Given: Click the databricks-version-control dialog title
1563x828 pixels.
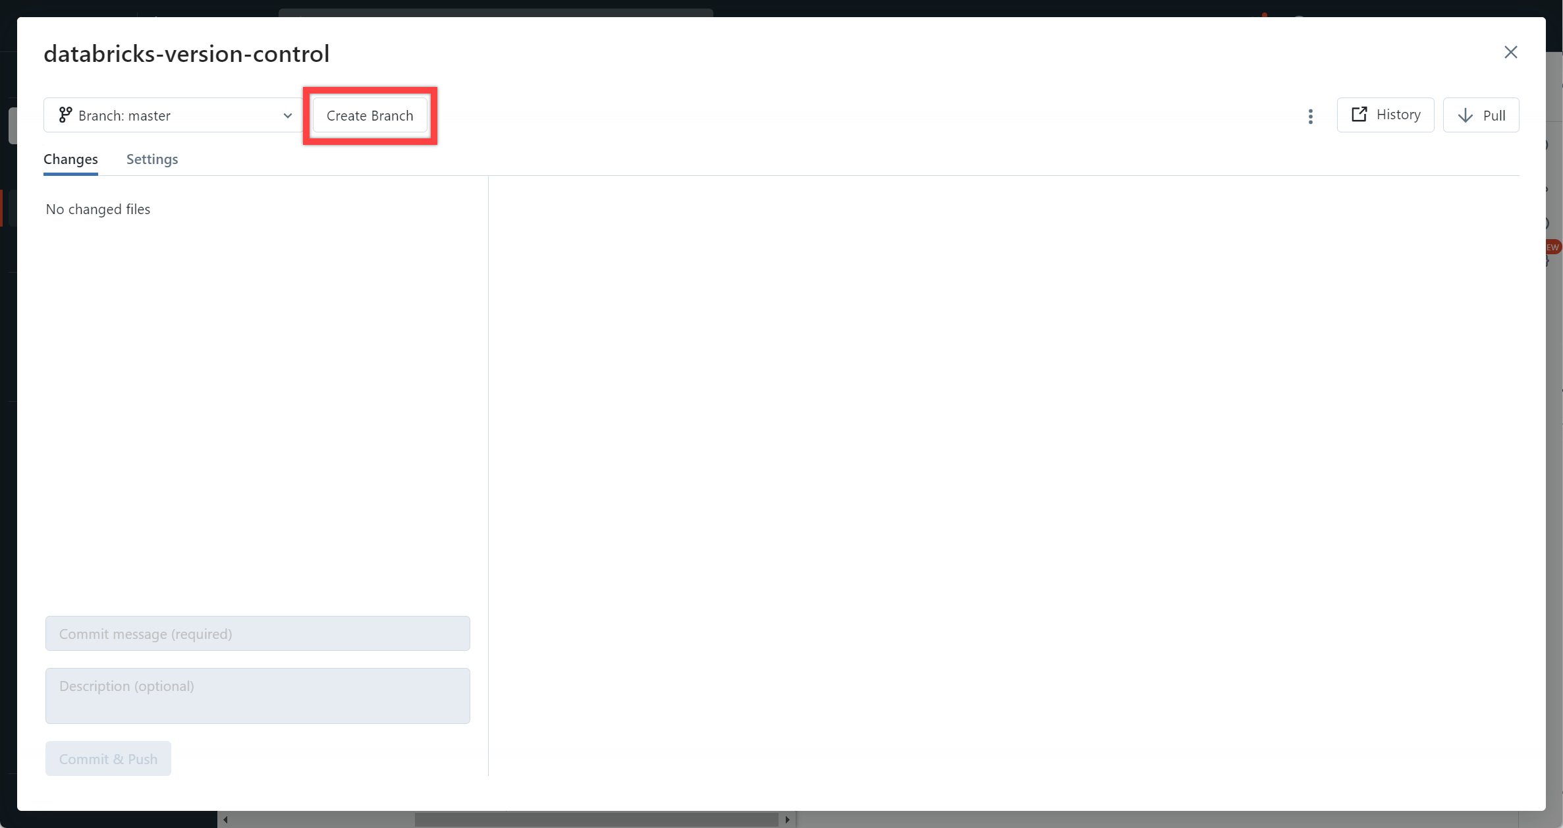Looking at the screenshot, I should 186,53.
